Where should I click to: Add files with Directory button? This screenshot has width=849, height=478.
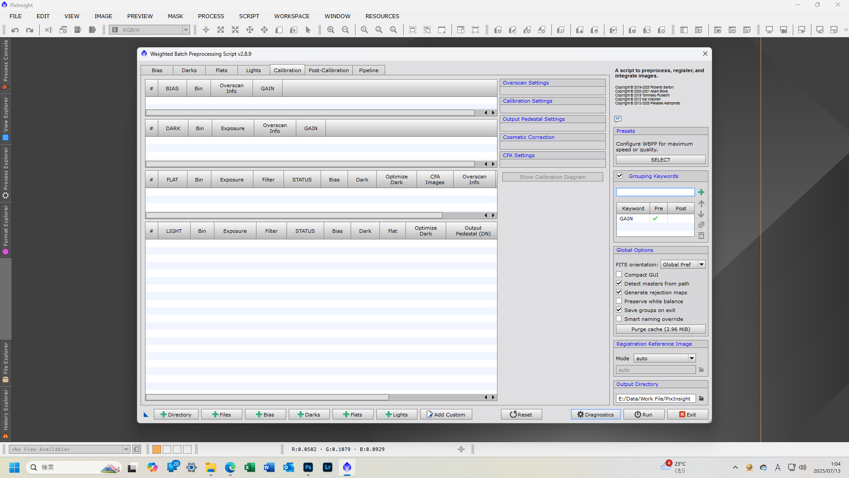(x=176, y=415)
